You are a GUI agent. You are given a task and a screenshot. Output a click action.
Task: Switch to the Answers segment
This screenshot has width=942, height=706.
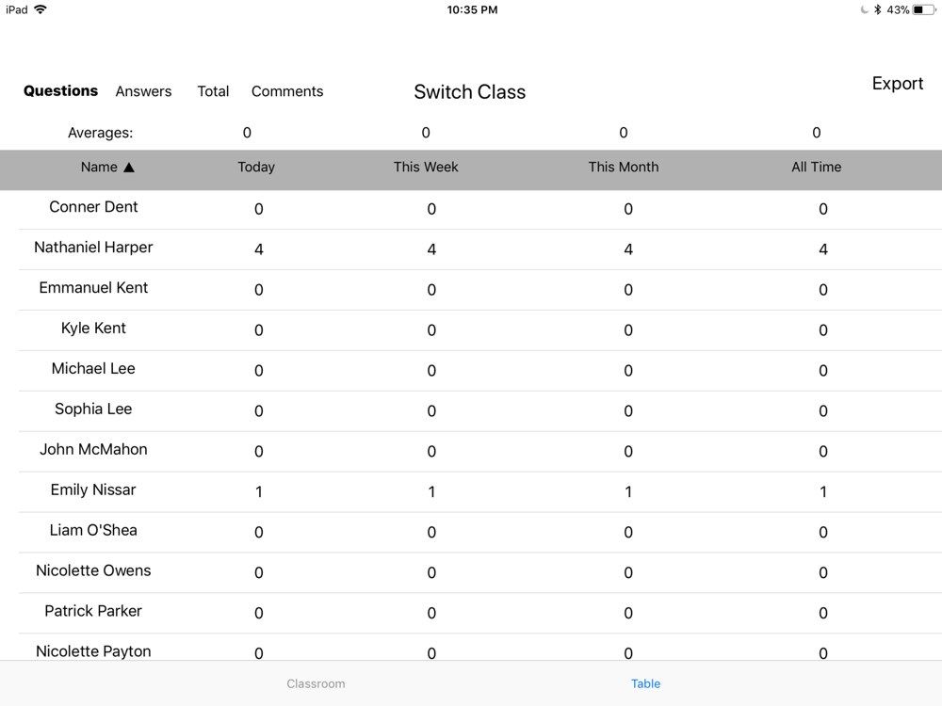[143, 91]
